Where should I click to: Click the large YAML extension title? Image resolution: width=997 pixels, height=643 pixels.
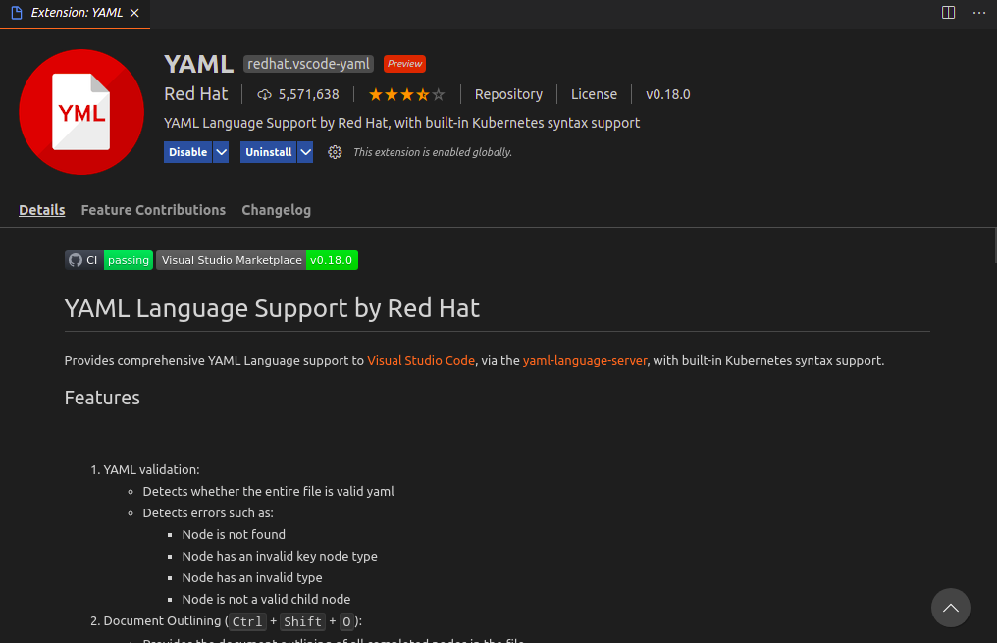(x=199, y=64)
